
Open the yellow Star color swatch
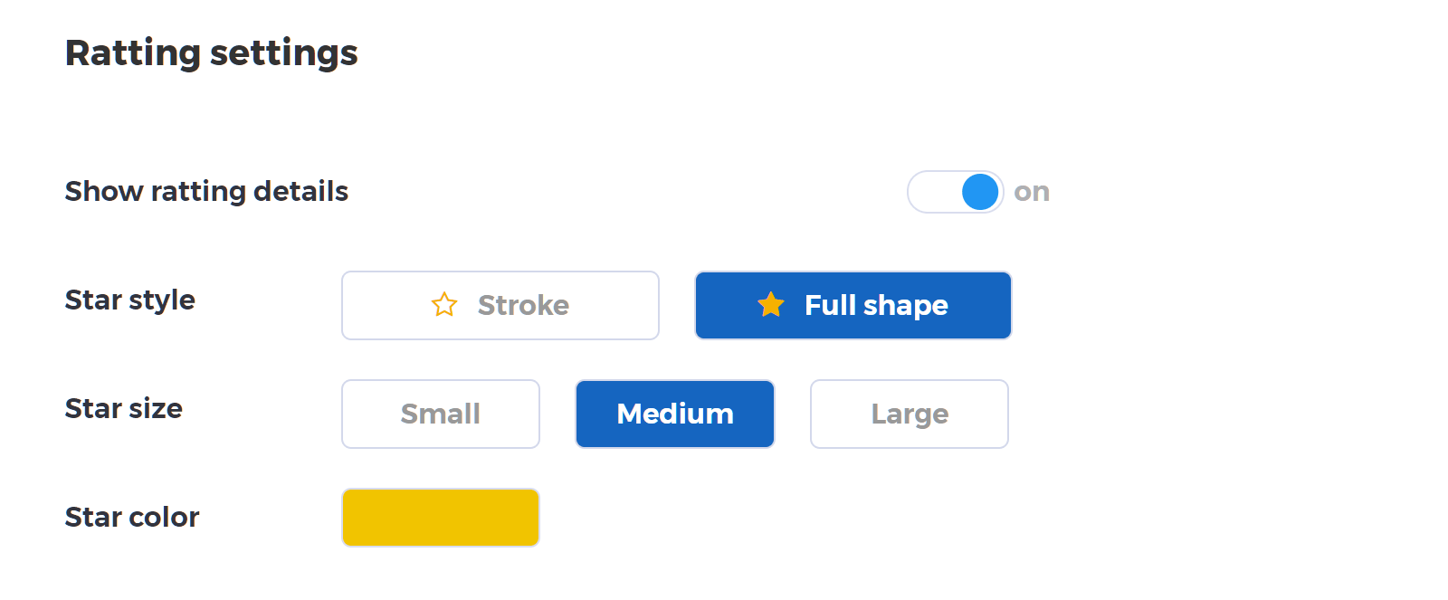[x=441, y=518]
